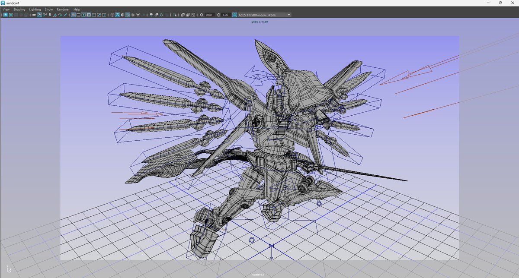Click the X-Ray Active Components icon
This screenshot has width=519, height=278.
pyautogui.click(x=188, y=15)
